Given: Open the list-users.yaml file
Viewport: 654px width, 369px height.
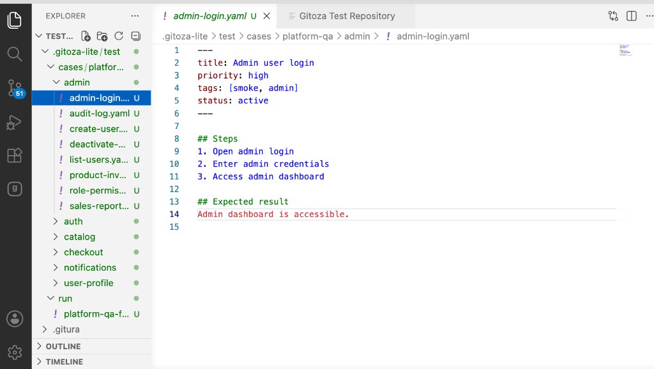Looking at the screenshot, I should click(x=92, y=160).
